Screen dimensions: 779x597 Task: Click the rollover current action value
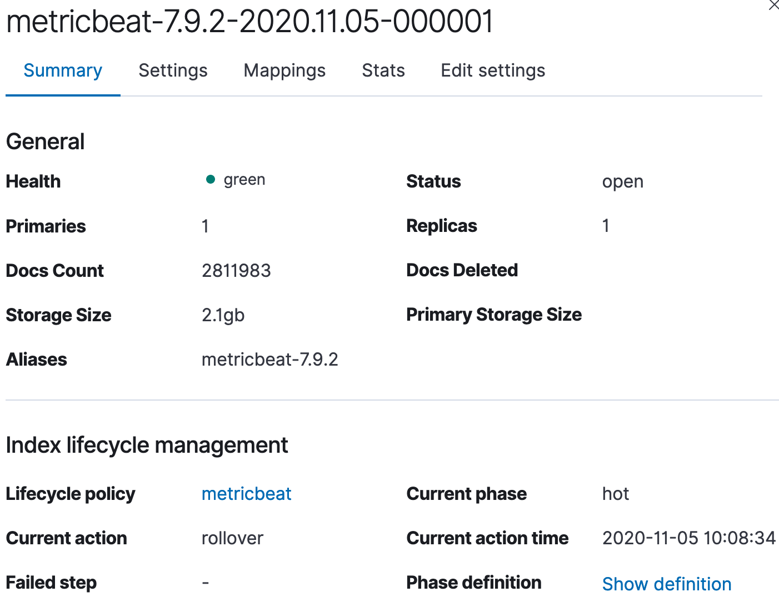coord(232,538)
